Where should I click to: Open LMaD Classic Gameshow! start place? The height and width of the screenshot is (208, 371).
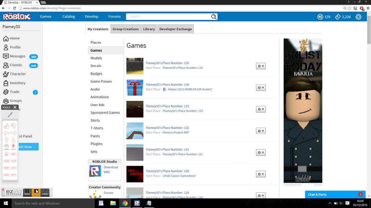point(179,176)
